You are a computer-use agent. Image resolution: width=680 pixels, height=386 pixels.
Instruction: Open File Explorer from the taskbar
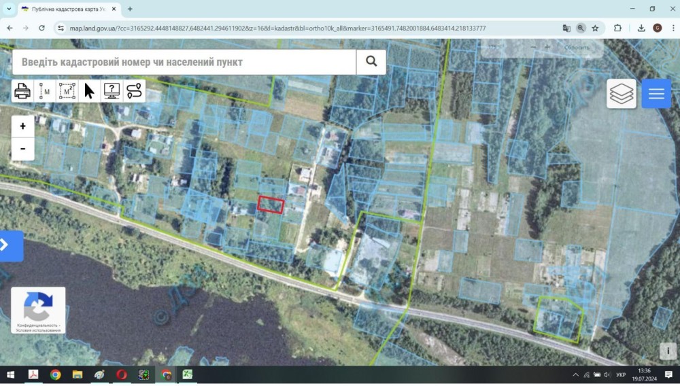point(78,374)
